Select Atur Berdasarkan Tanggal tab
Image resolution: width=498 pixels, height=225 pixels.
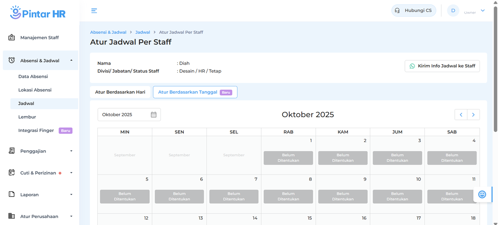195,92
